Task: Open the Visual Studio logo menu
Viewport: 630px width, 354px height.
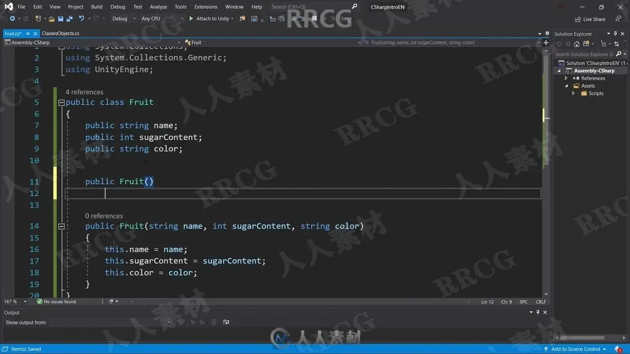Action: pyautogui.click(x=8, y=7)
